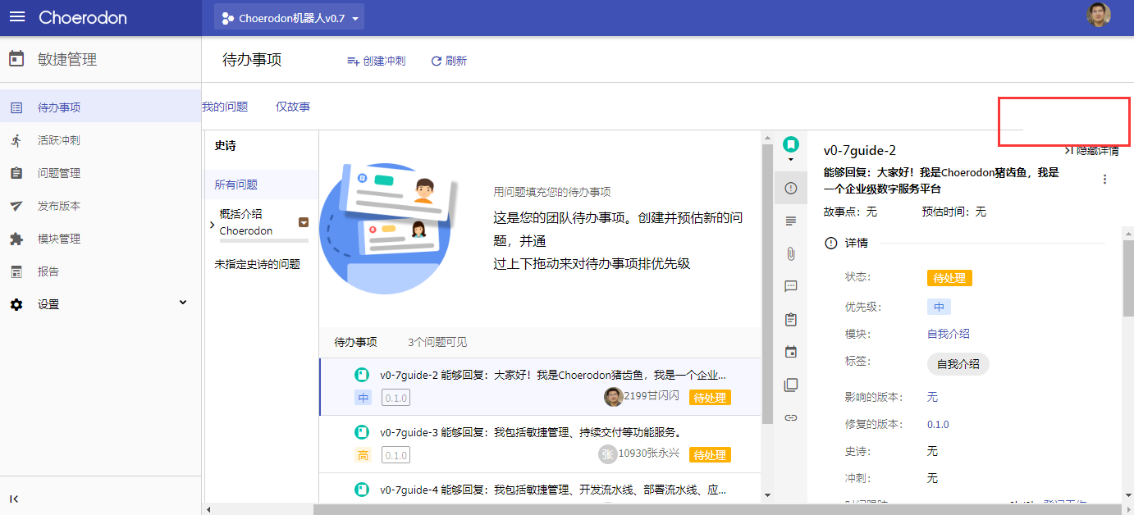Screen dimensions: 1134x515
Task: Open the Choerodon机器人v0.7 project dropdown
Action: coord(289,17)
